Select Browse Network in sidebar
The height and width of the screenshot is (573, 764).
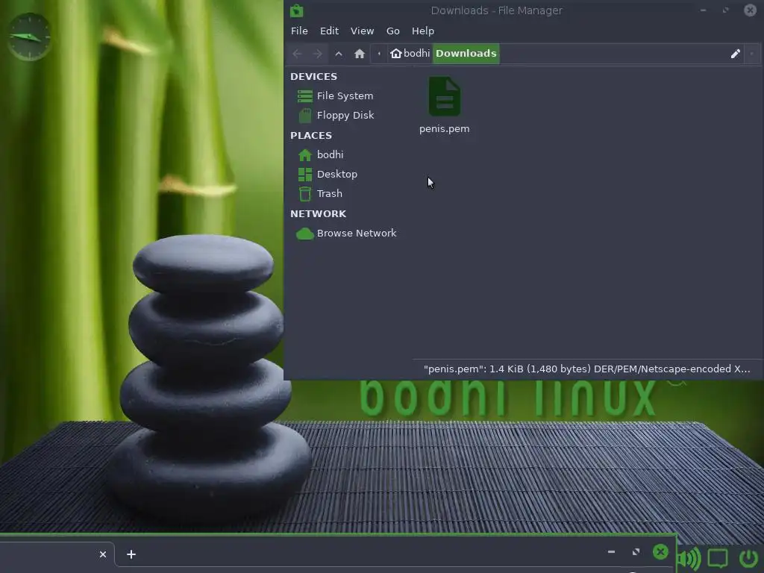(x=345, y=233)
